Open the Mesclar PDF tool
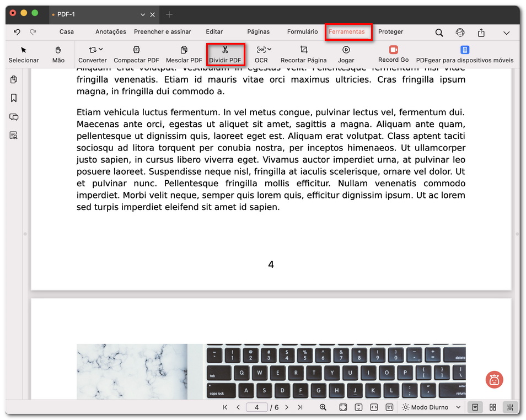This screenshot has width=526, height=420. 184,54
